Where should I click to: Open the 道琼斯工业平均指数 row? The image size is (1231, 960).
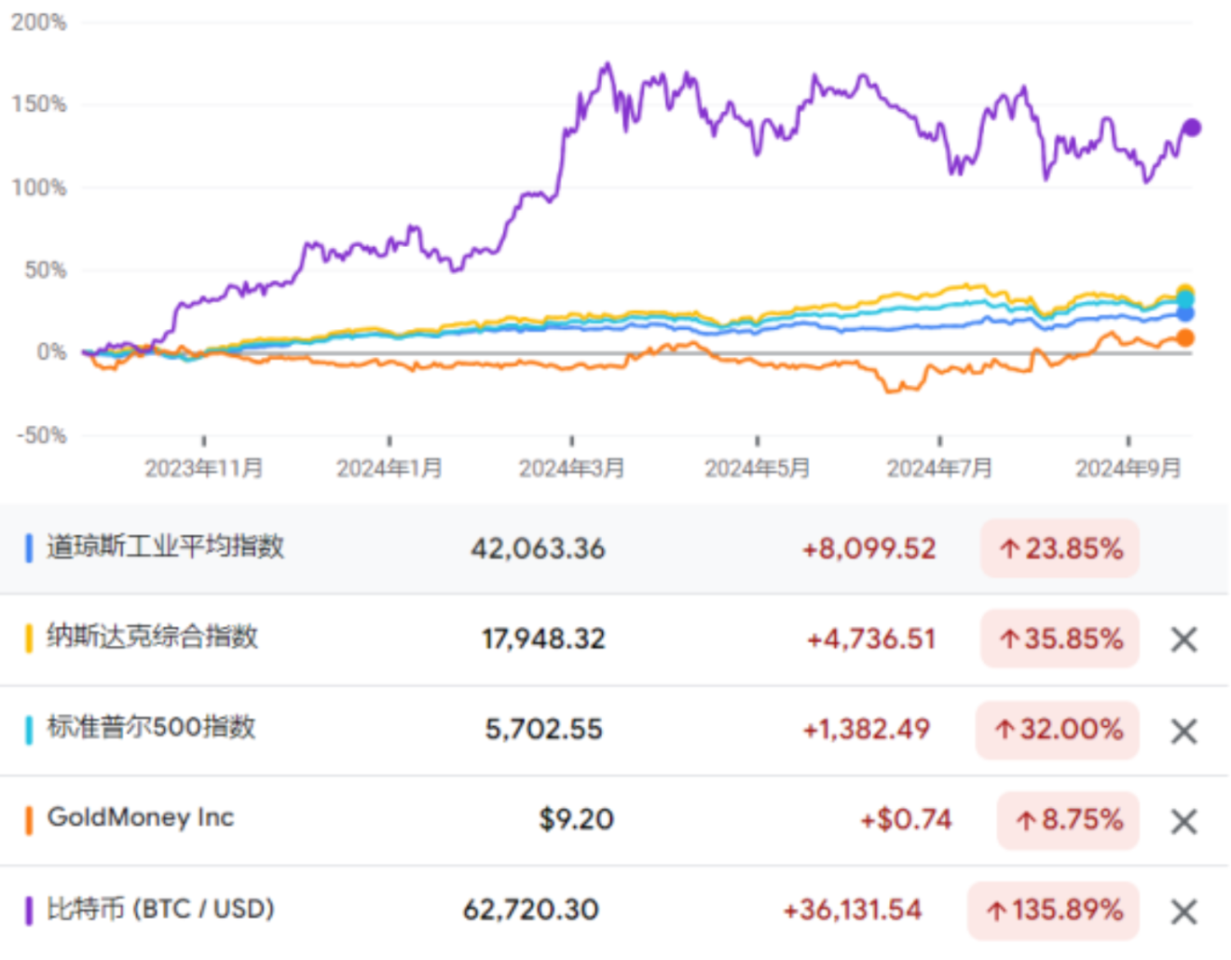coord(165,547)
